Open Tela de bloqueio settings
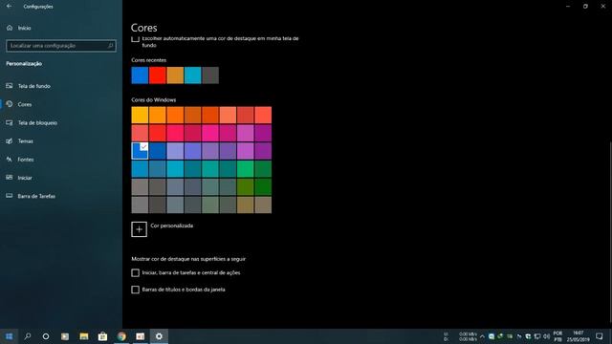Viewport: 612px width, 344px height. click(32, 122)
